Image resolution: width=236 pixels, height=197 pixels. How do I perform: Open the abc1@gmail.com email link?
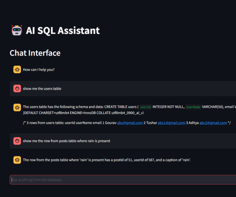(x=171, y=123)
